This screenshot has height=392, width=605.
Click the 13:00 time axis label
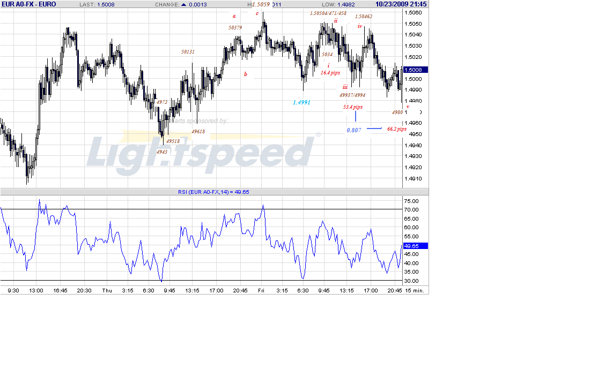pyautogui.click(x=36, y=291)
